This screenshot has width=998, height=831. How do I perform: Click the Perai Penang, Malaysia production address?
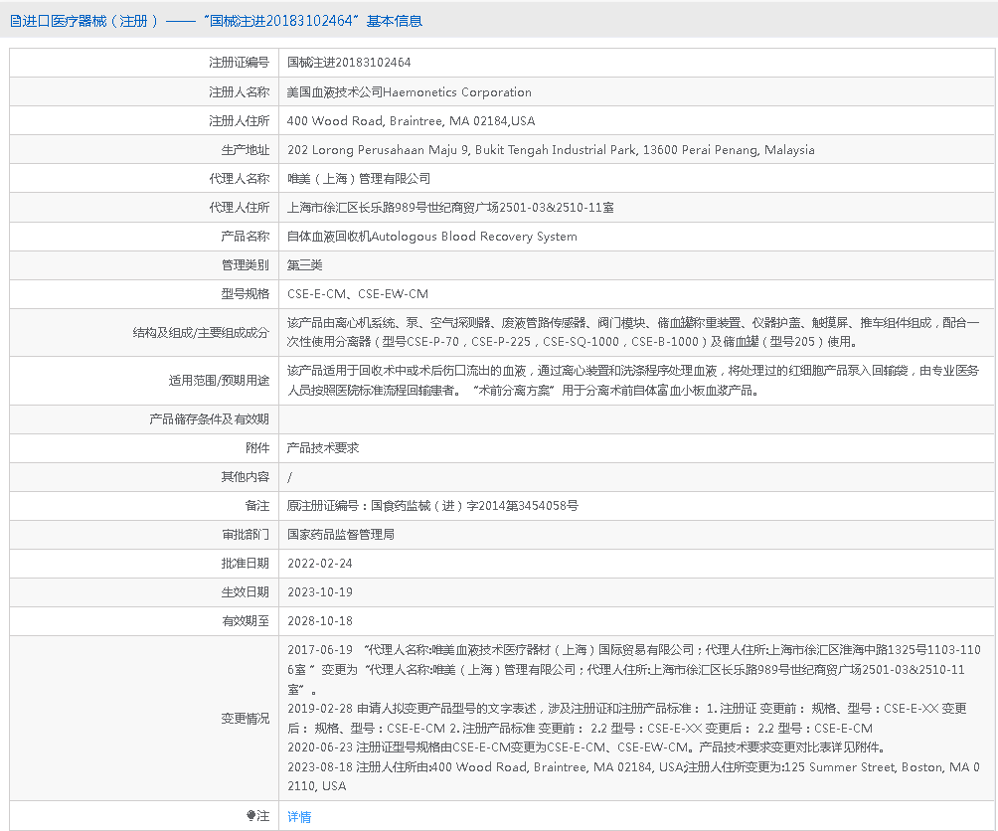tap(551, 150)
